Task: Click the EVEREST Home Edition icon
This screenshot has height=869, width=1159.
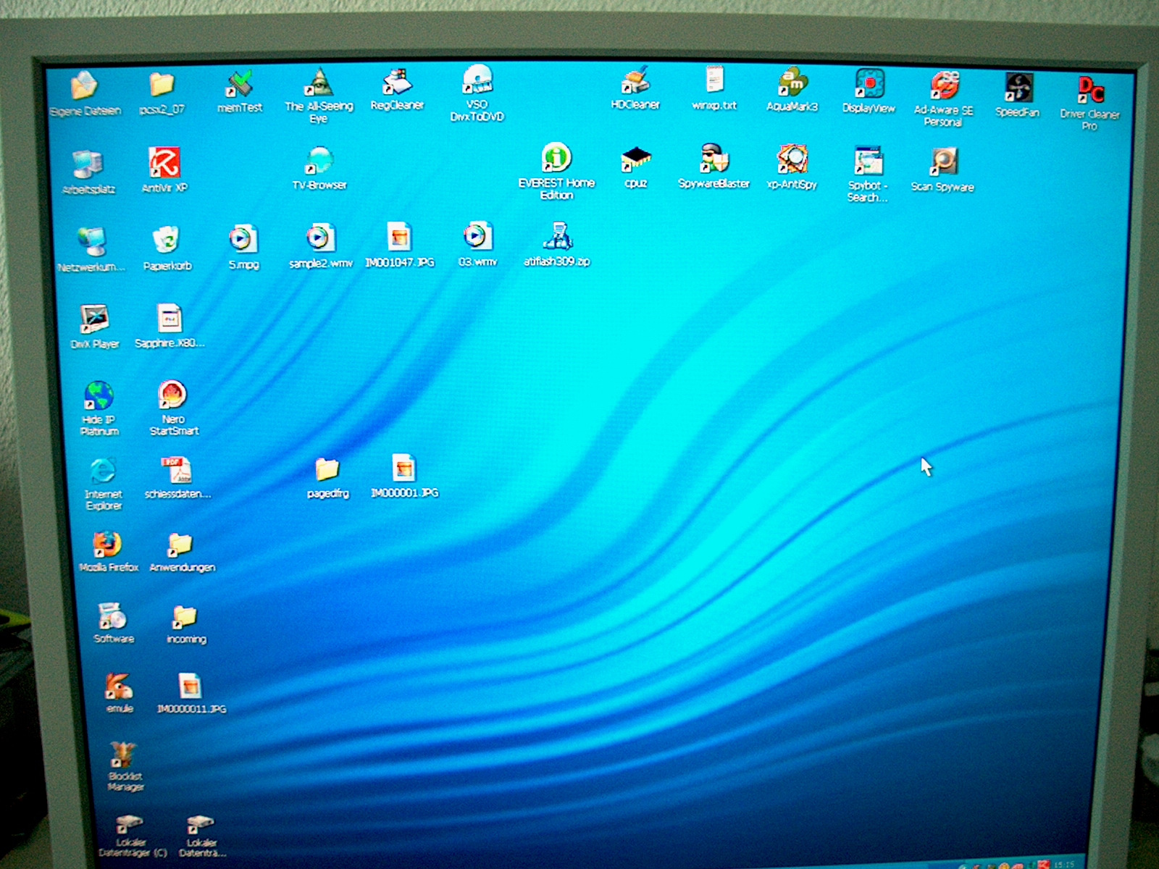Action: coord(556,159)
